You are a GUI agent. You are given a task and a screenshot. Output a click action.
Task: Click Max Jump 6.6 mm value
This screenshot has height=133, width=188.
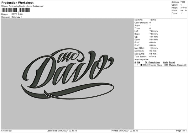(x=153, y=54)
